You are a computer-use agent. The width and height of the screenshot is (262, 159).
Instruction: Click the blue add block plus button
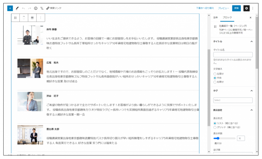pos(10,8)
